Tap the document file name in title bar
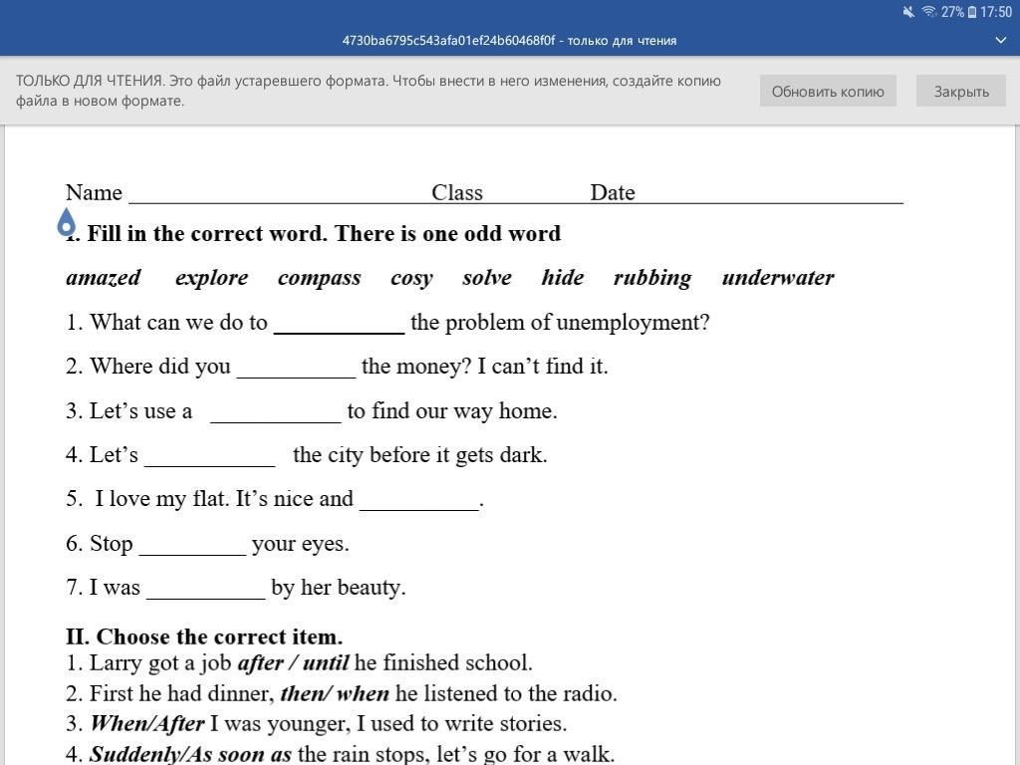The height and width of the screenshot is (765, 1020). coord(509,40)
